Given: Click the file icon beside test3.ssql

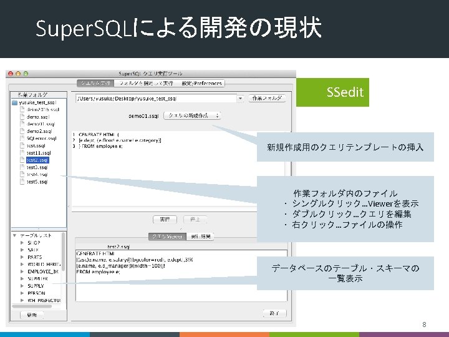Looking at the screenshot, I should [22, 167].
